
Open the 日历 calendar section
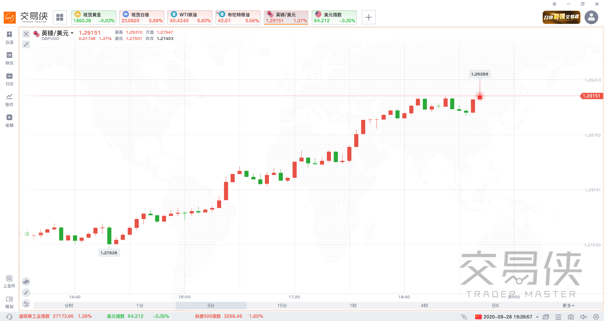pos(9,79)
